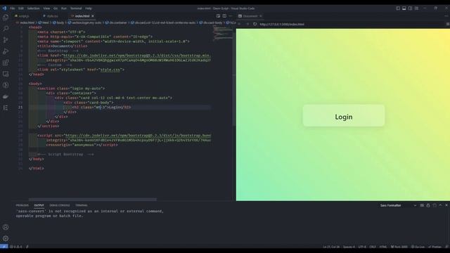The height and width of the screenshot is (253, 450).
Task: Toggle primary side bar layout button
Action: [398, 8]
